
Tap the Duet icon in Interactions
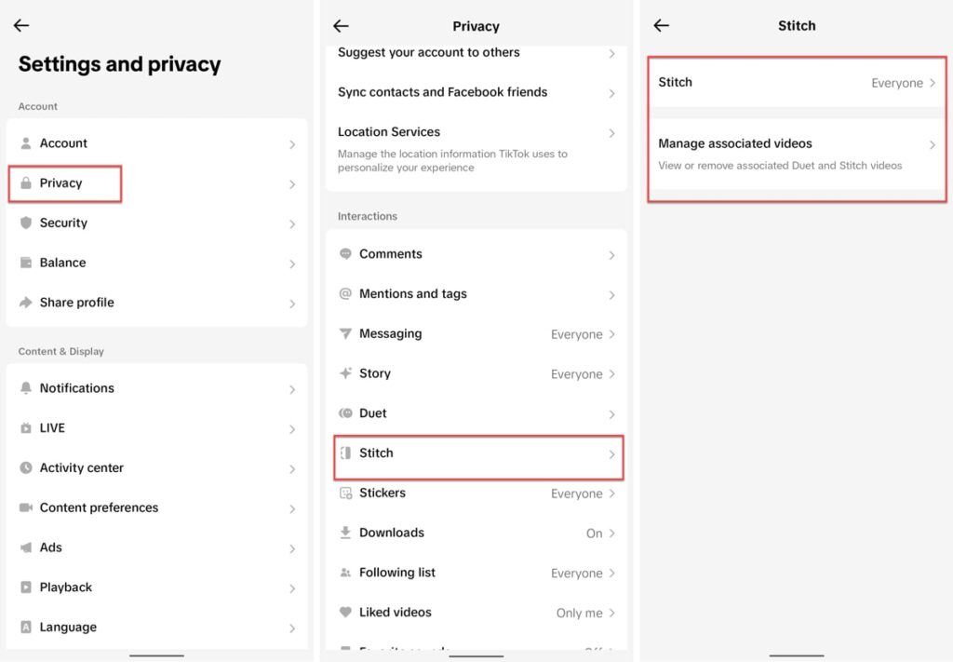(x=345, y=413)
